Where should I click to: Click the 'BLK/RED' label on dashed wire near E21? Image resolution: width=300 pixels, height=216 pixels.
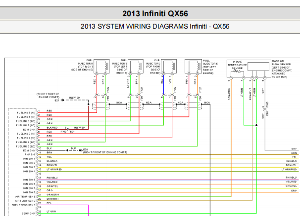(74, 98)
